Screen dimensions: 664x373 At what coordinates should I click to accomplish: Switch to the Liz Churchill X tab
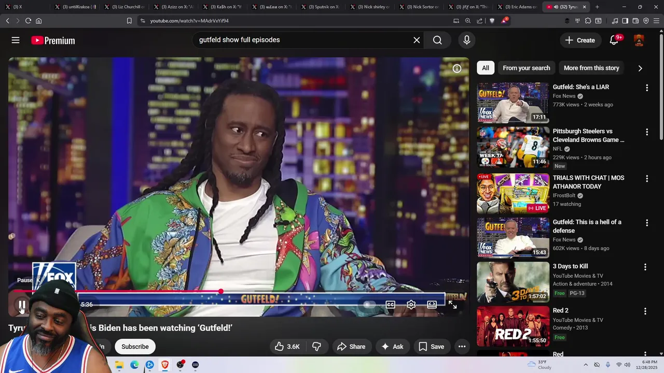pos(125,7)
